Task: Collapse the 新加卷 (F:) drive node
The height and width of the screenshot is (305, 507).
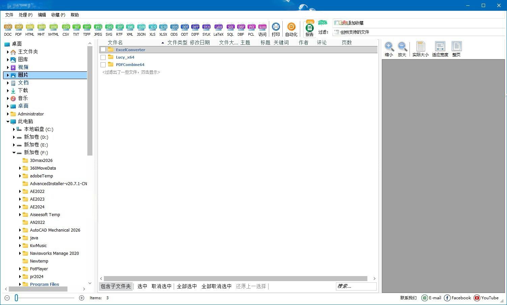Action: [14, 152]
